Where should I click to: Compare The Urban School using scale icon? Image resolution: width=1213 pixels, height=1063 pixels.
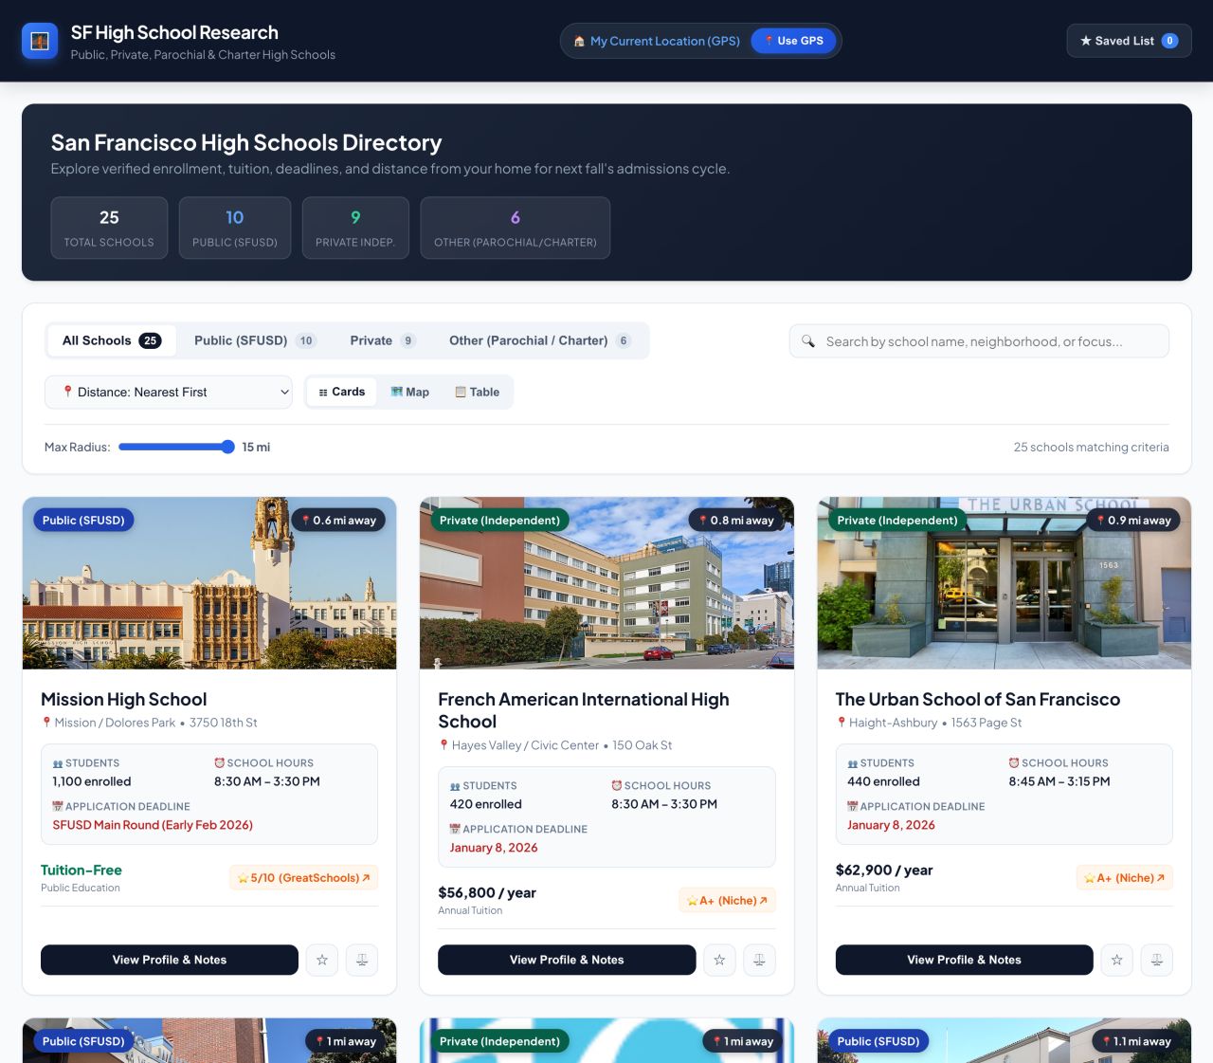pos(1157,960)
